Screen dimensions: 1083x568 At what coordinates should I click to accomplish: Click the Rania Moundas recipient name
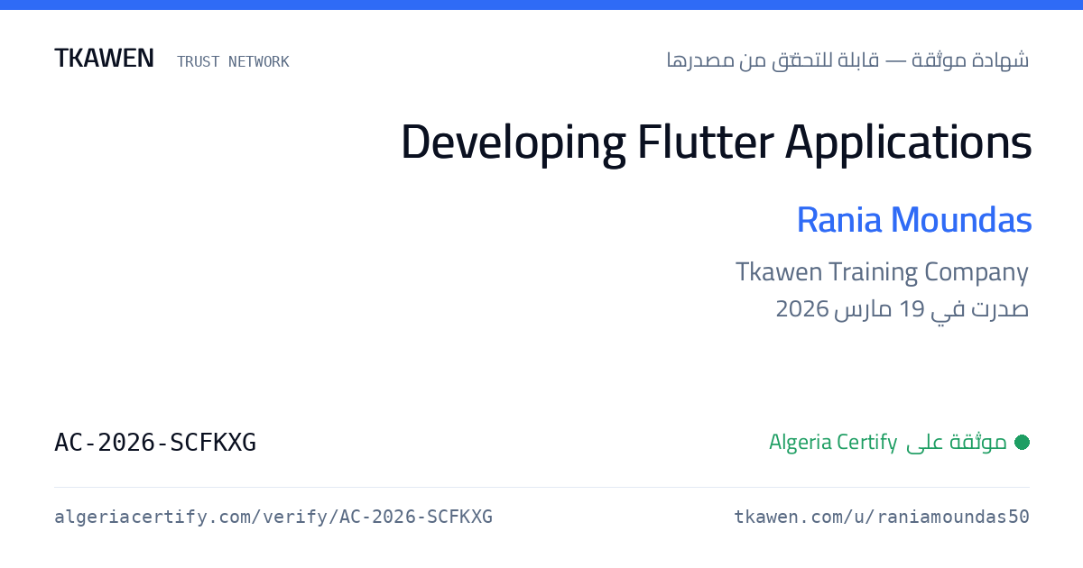(913, 219)
